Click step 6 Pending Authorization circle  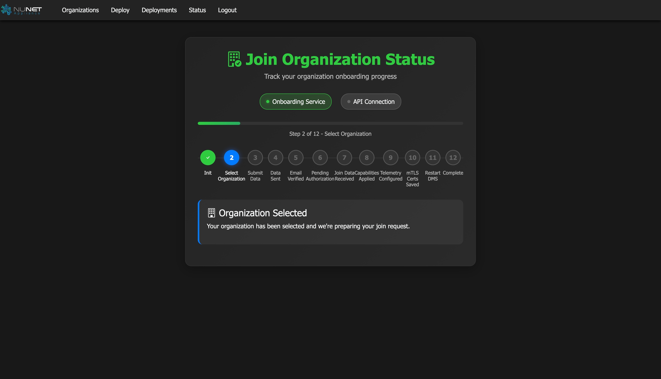(320, 158)
